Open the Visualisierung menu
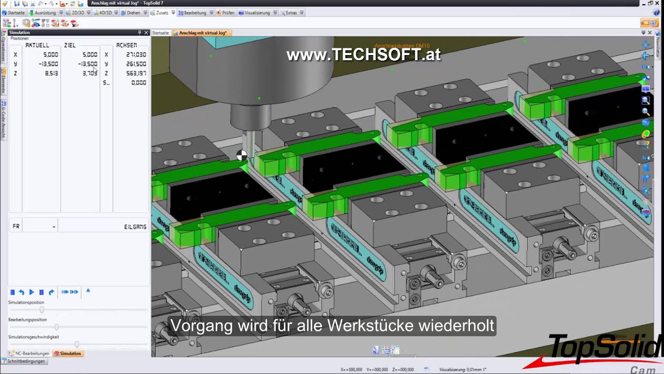This screenshot has width=664, height=374. (255, 12)
